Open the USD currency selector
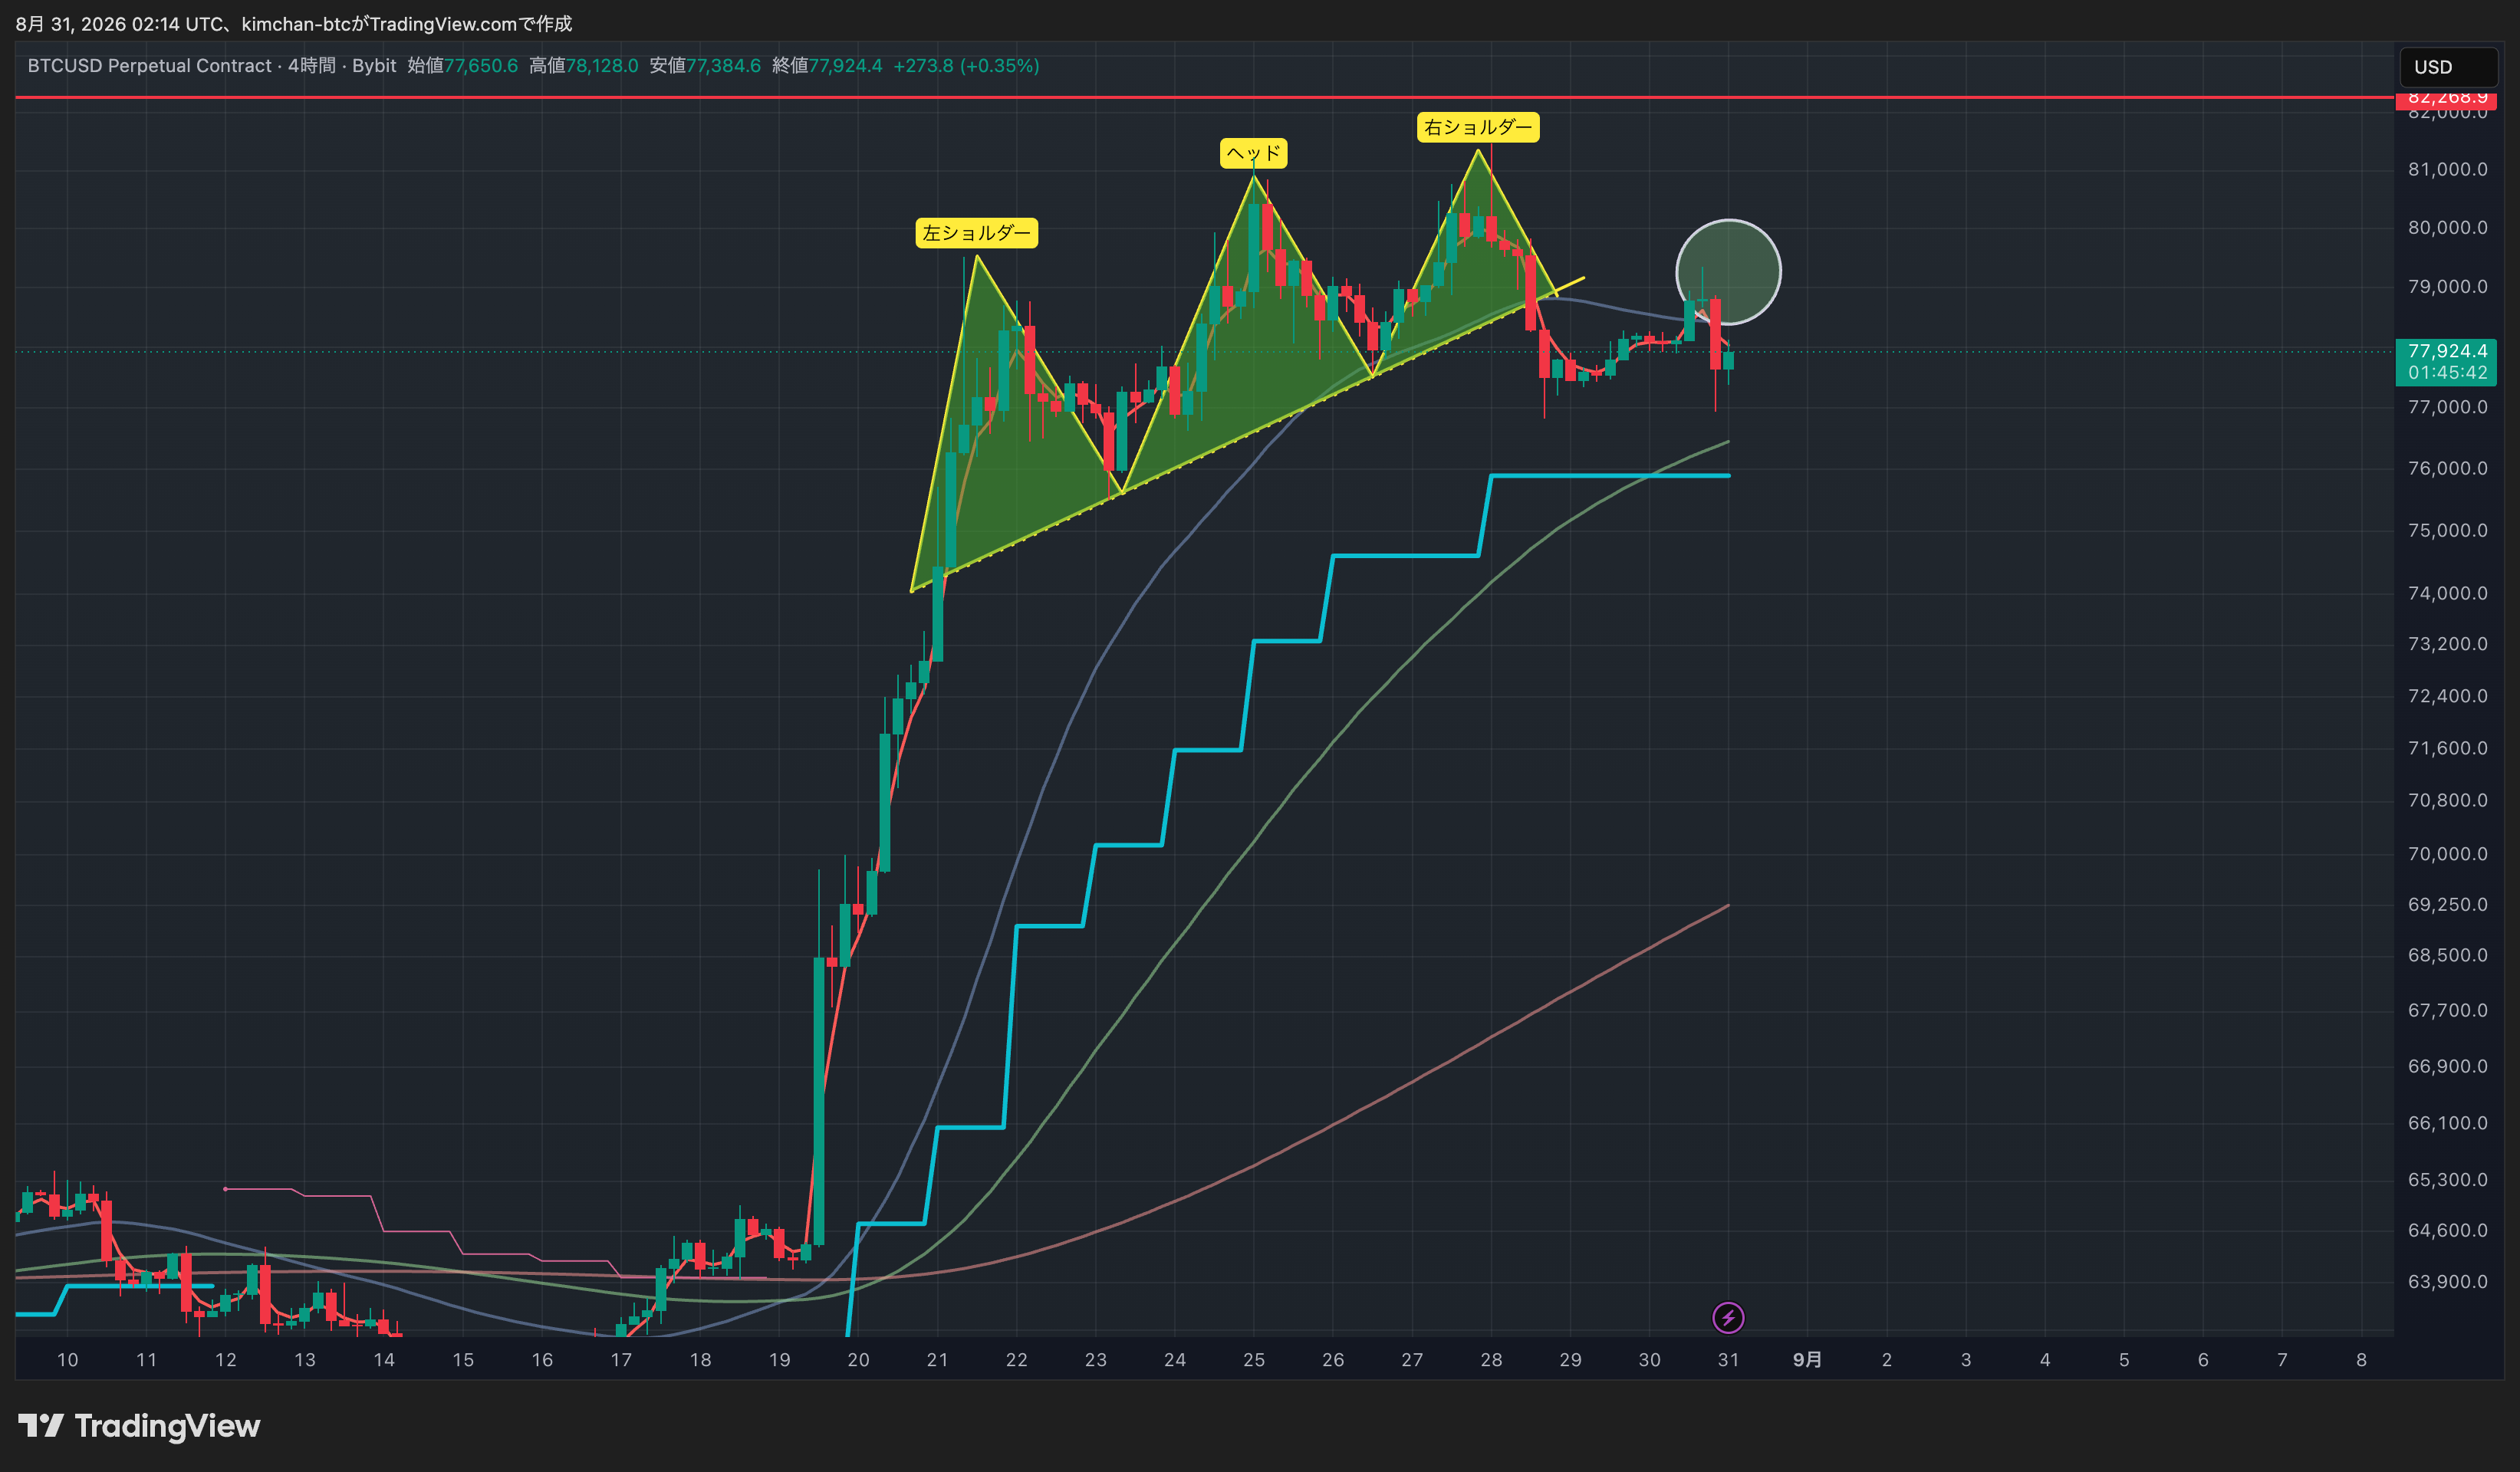Viewport: 2520px width, 1472px height. (2448, 67)
